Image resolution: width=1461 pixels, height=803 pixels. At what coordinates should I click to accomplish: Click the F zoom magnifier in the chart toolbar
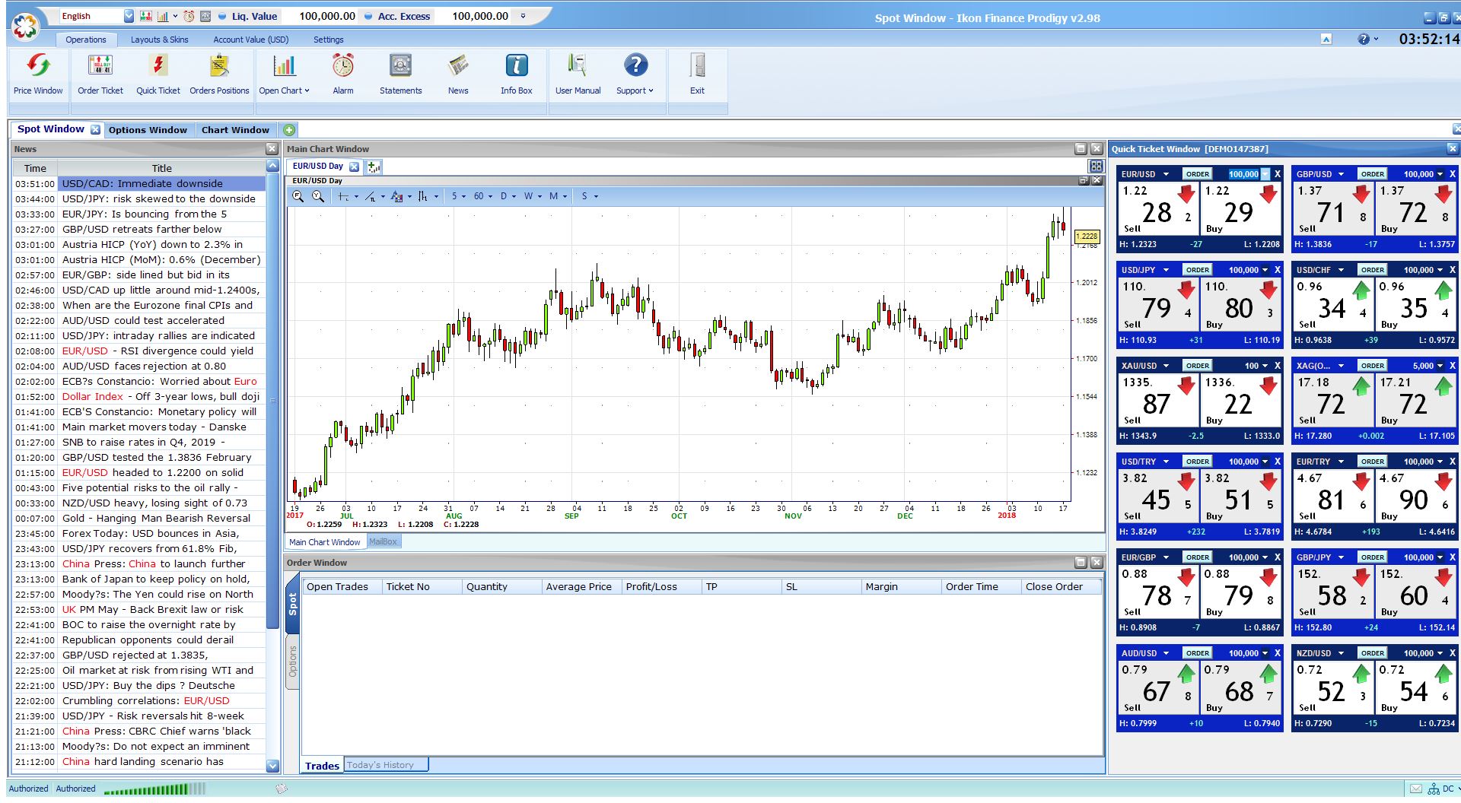coord(298,196)
